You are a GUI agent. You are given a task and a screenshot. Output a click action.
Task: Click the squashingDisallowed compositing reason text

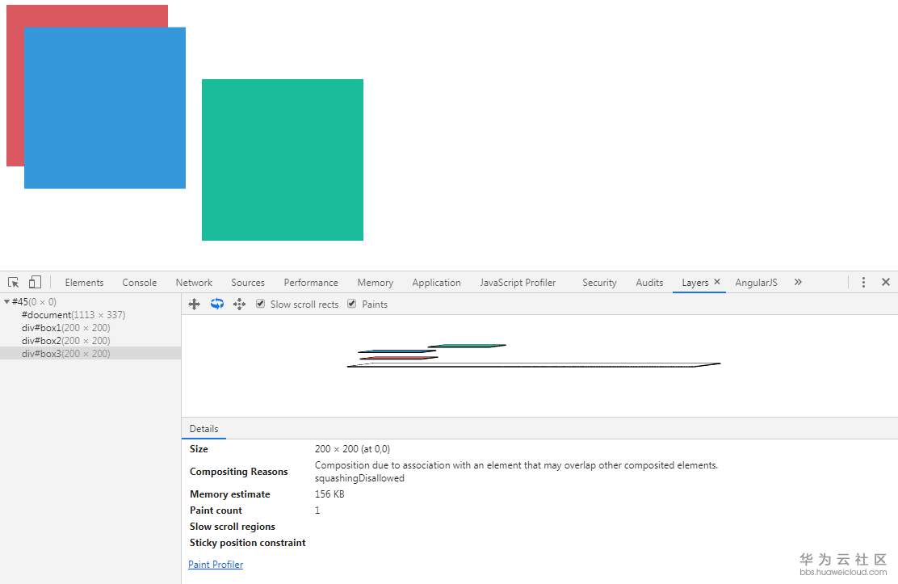pyautogui.click(x=359, y=478)
